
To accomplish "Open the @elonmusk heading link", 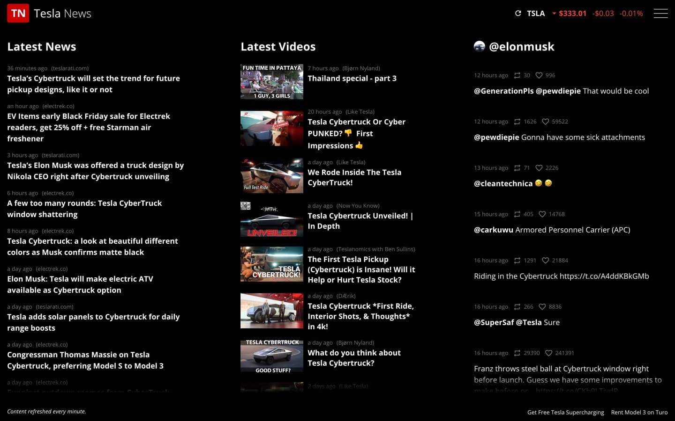I will tap(521, 46).
